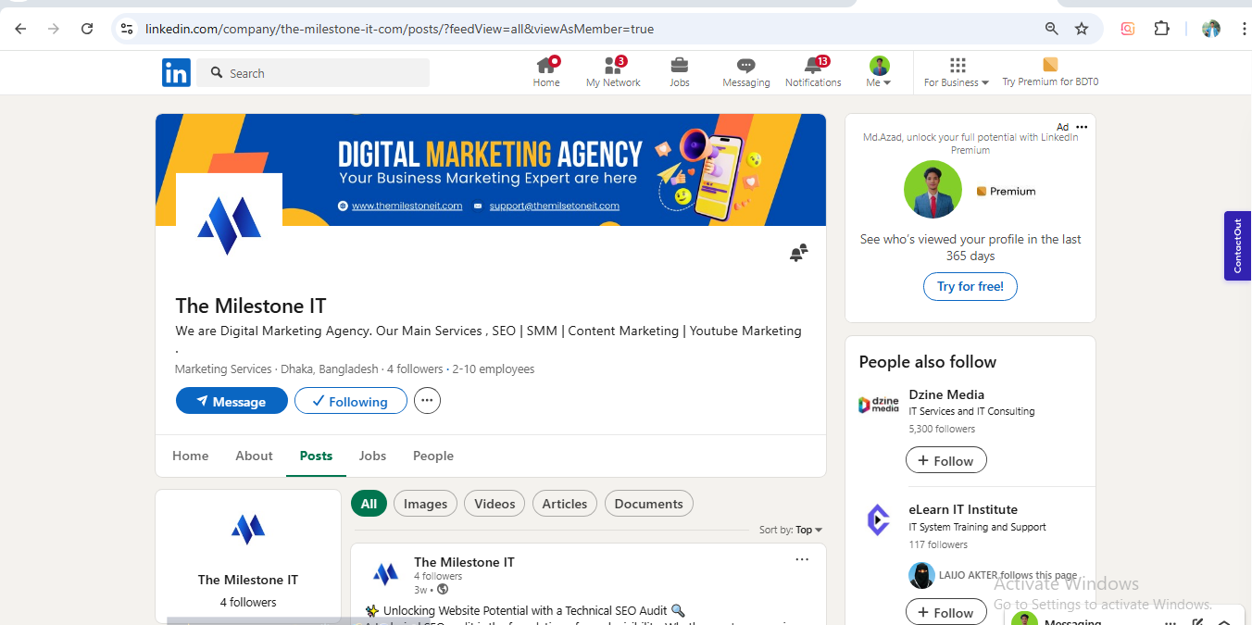This screenshot has height=625, width=1252.
Task: Expand the Messaging overlay chevron
Action: [1223, 622]
